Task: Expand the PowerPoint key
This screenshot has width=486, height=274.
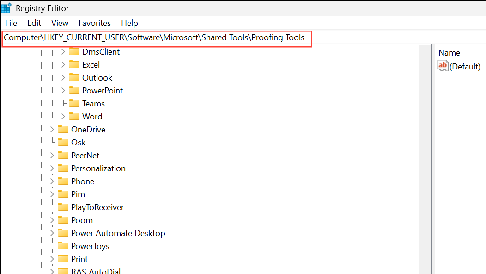Action: [x=63, y=90]
